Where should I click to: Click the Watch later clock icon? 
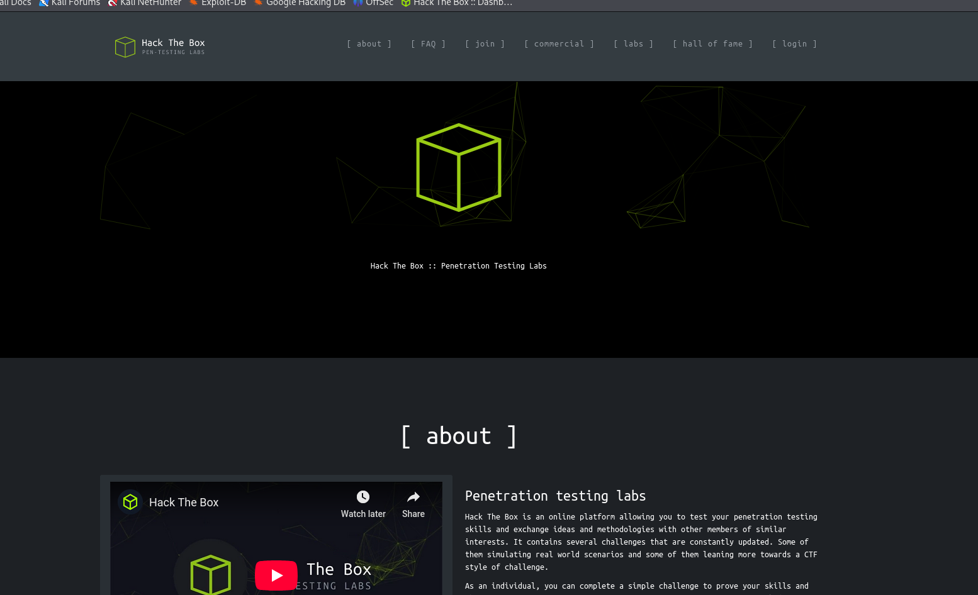363,497
